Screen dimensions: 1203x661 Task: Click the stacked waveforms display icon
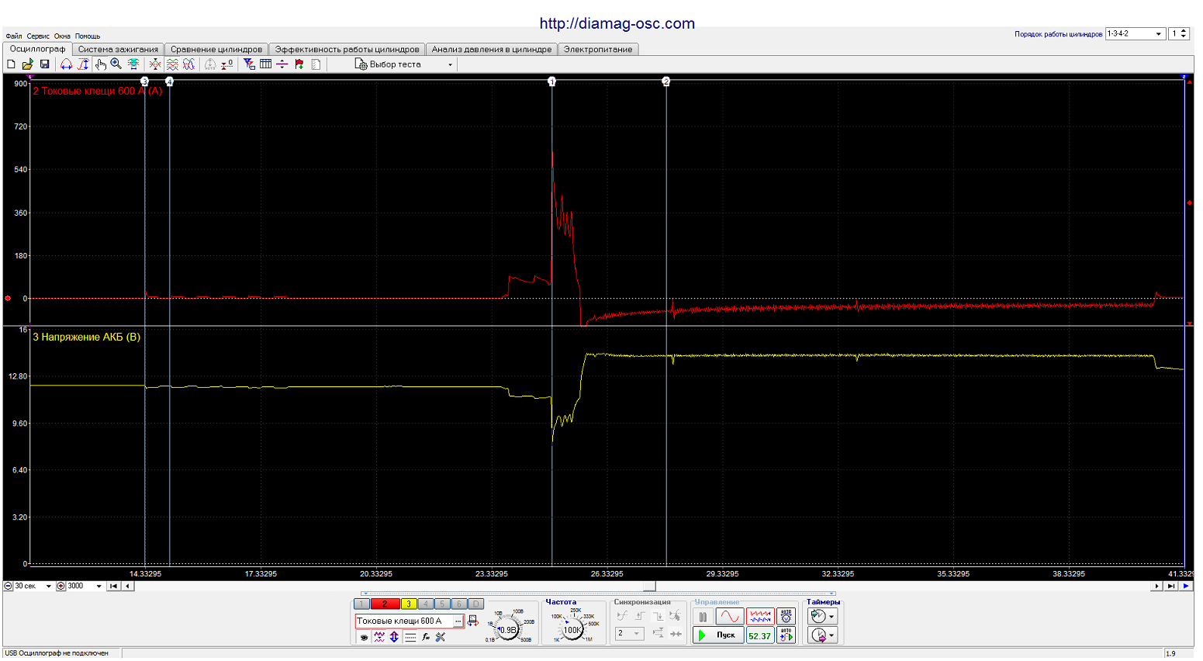coord(172,64)
